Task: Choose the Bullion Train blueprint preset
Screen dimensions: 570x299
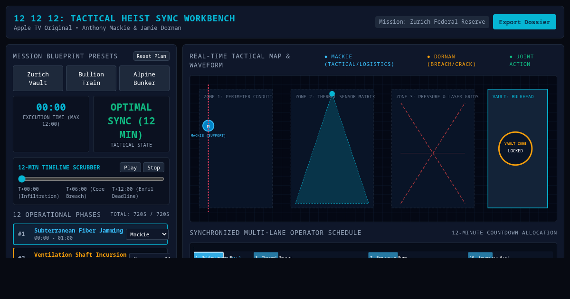Action: [x=91, y=78]
